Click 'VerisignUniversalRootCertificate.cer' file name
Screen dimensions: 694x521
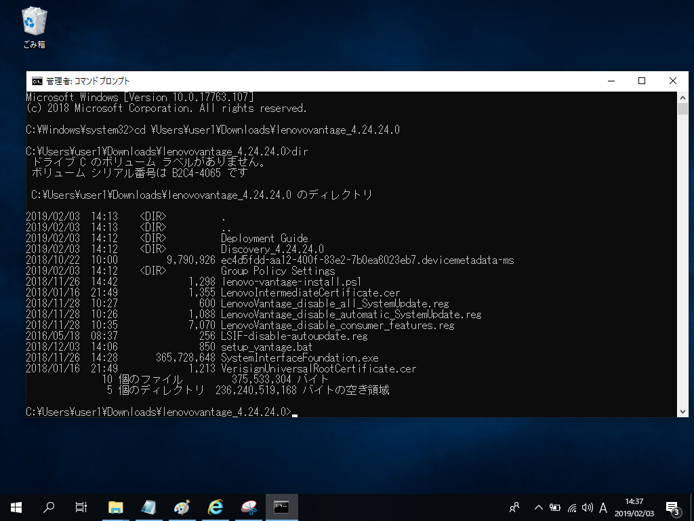(319, 368)
